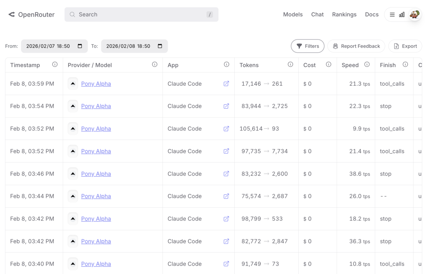Show info for the Tokens column
The image size is (429, 274).
point(290,65)
